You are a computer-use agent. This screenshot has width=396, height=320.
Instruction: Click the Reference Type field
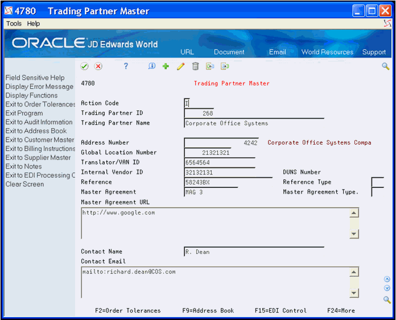click(378, 182)
